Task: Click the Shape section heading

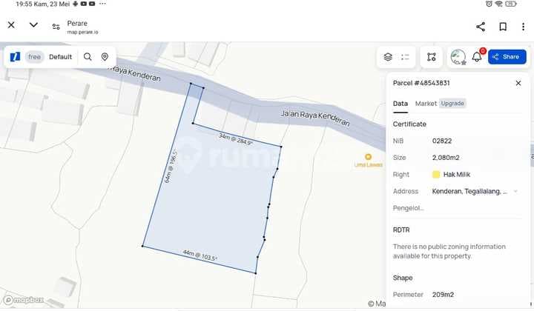Action: tap(403, 278)
